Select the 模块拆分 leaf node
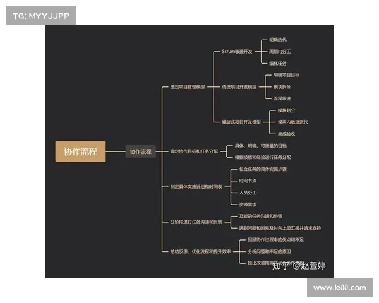This screenshot has height=303, width=379. click(x=282, y=86)
